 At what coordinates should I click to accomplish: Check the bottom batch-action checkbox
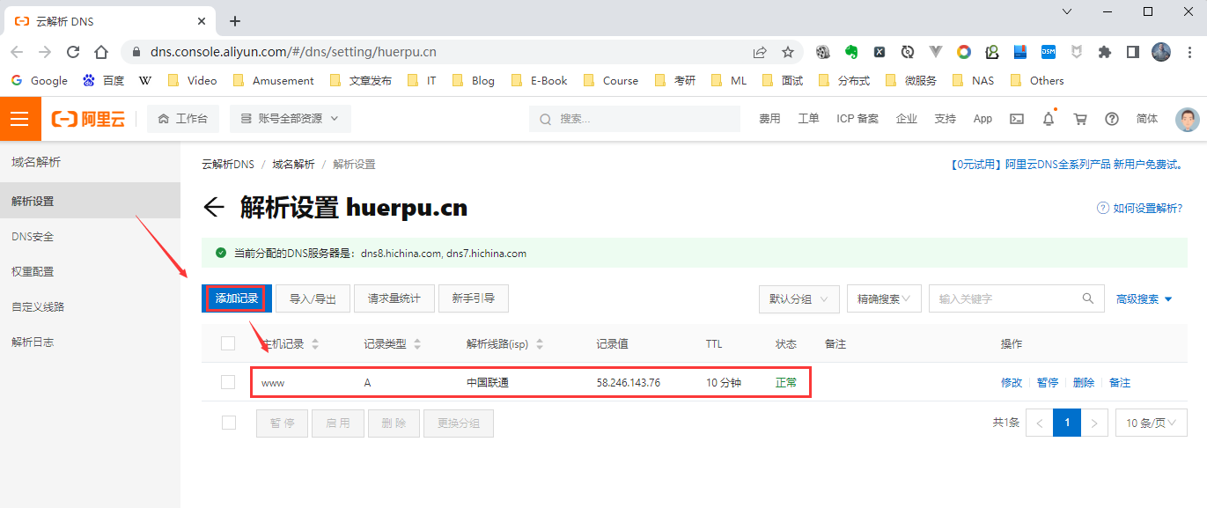click(x=229, y=423)
